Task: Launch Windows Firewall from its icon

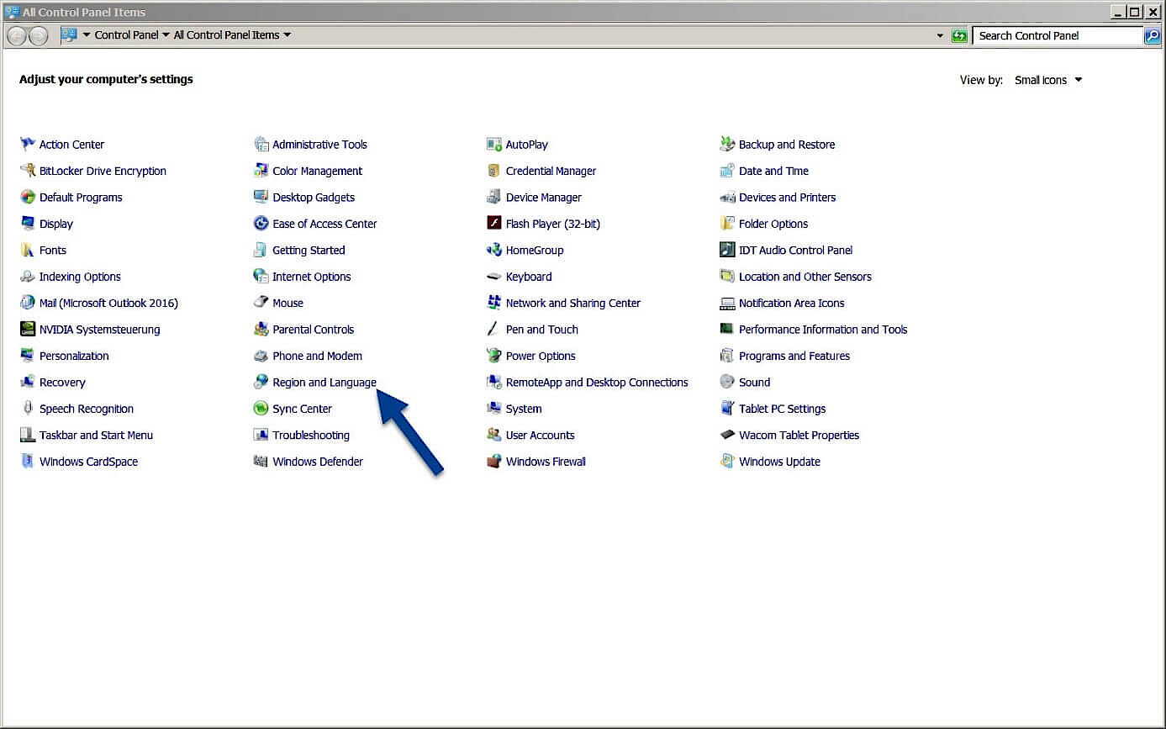Action: coord(545,461)
